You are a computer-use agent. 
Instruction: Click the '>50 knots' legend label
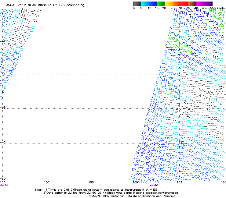coord(217,8)
